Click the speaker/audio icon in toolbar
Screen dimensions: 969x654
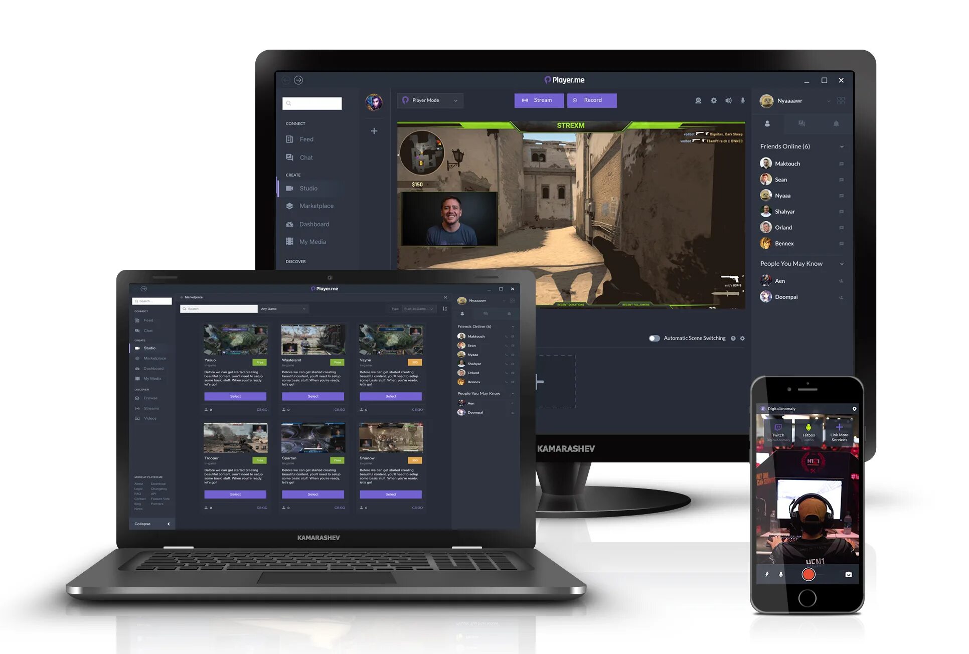tap(728, 101)
